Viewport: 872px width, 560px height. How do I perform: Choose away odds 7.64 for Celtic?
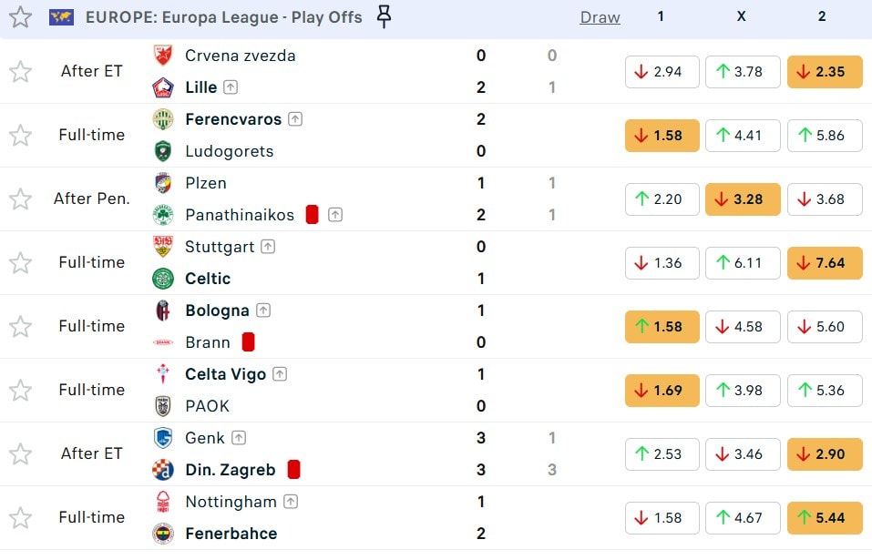(824, 263)
